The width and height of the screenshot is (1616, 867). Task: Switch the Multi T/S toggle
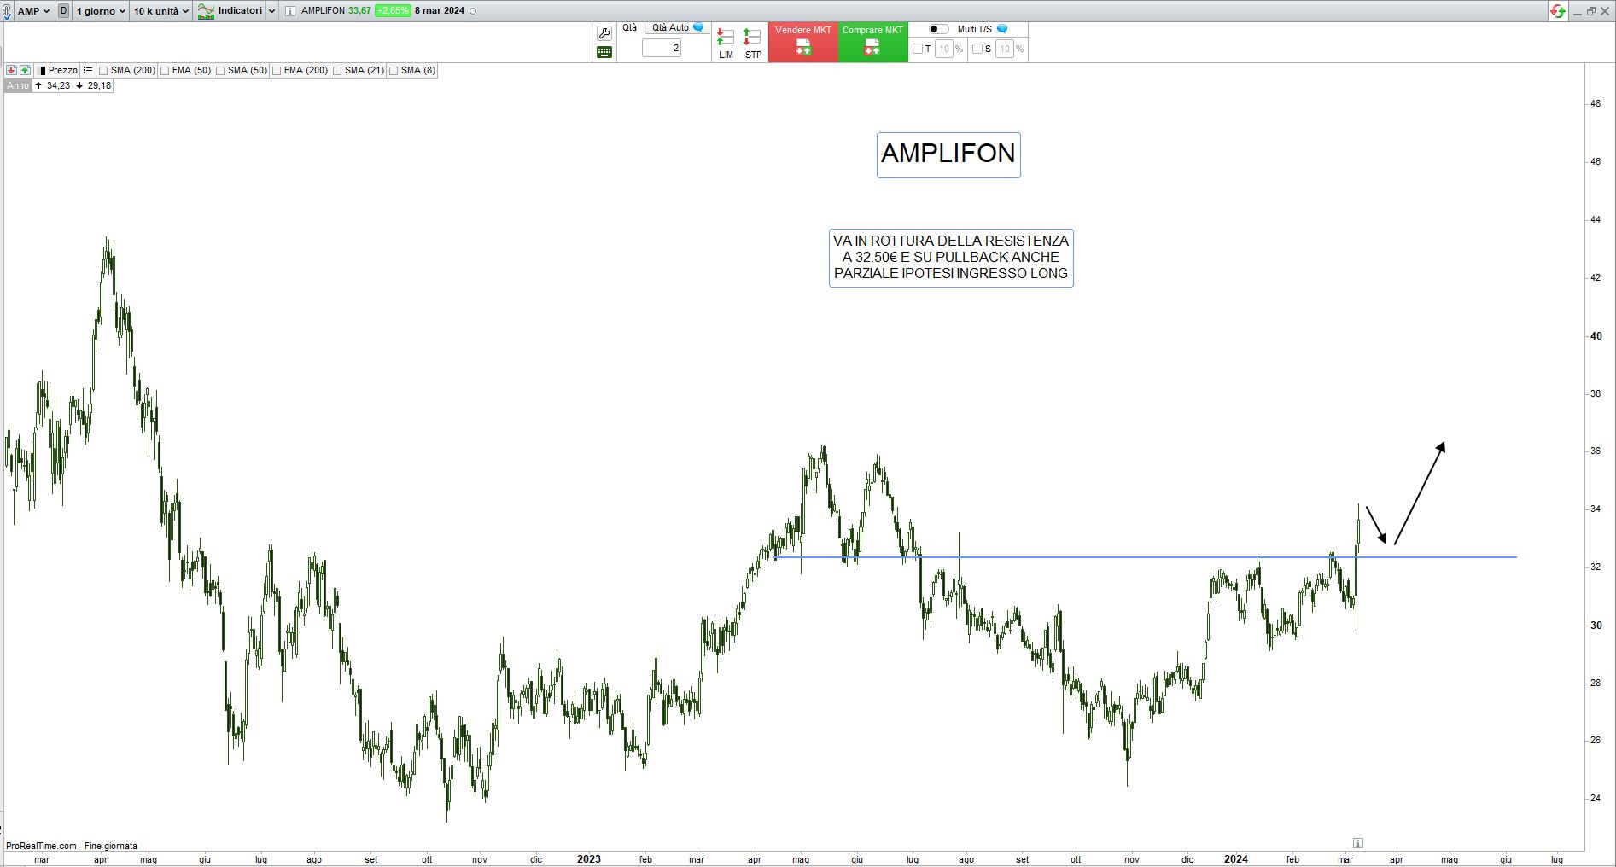(938, 29)
